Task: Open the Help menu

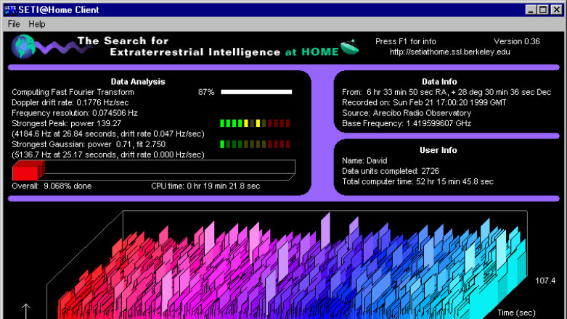Action: [37, 24]
